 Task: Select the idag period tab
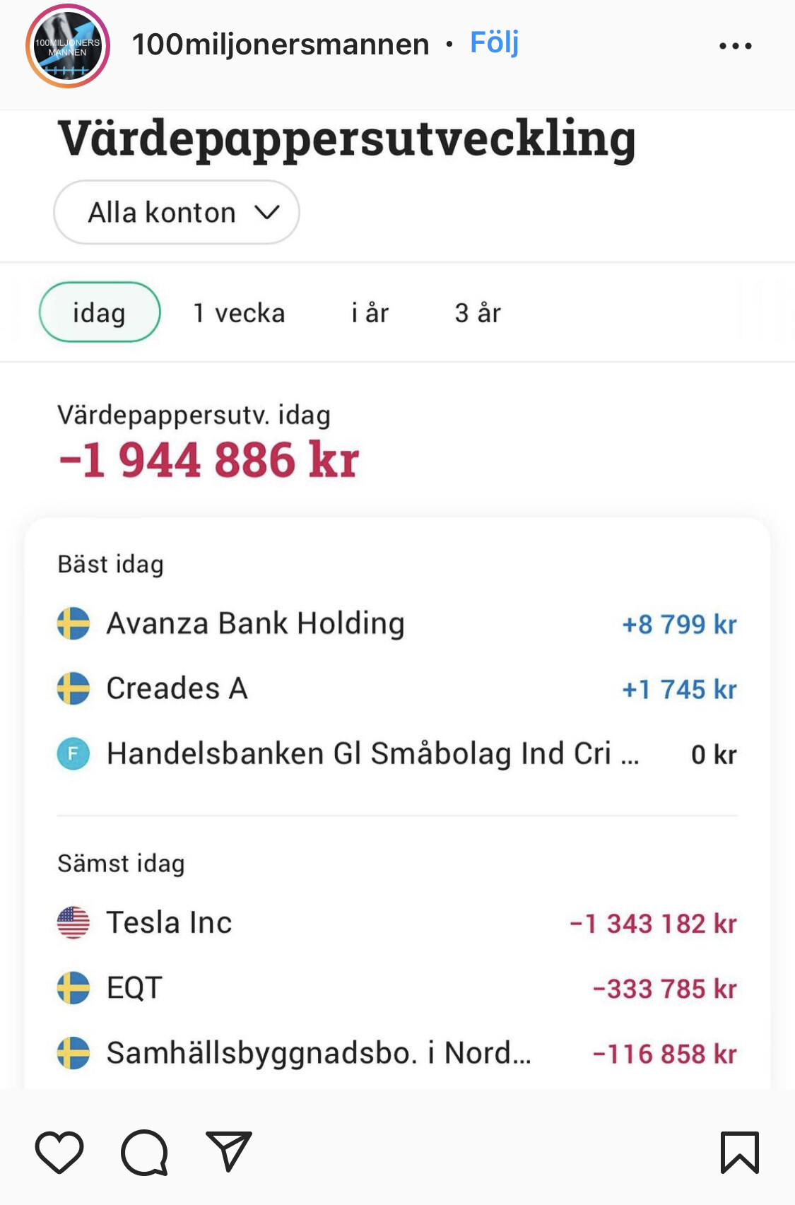(100, 312)
